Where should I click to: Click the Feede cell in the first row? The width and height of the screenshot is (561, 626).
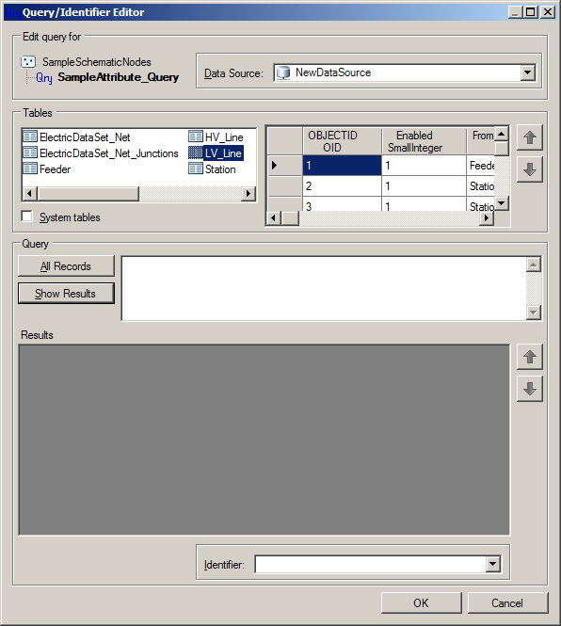pos(481,166)
